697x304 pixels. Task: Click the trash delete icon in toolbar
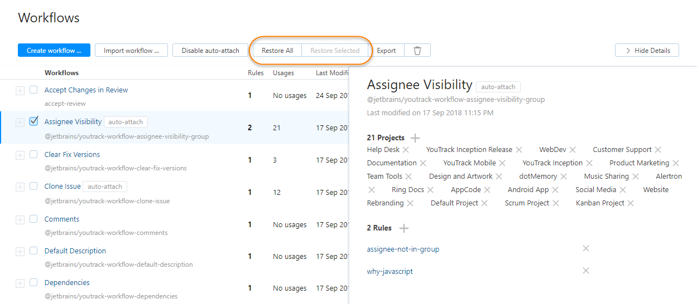417,51
